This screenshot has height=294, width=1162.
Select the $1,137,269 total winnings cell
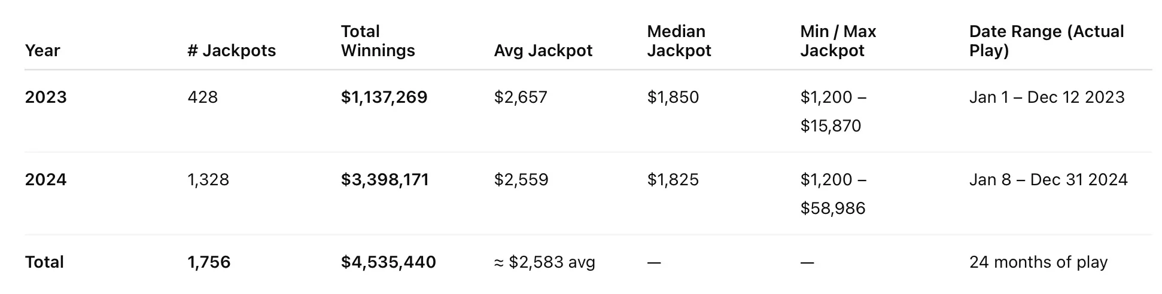(x=384, y=97)
